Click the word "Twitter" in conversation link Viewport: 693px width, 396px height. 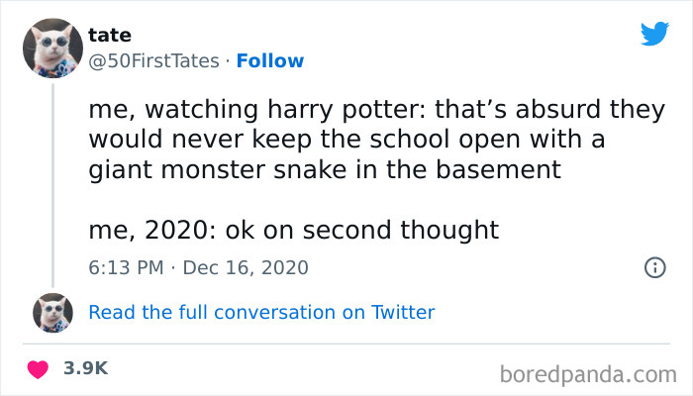pyautogui.click(x=403, y=312)
